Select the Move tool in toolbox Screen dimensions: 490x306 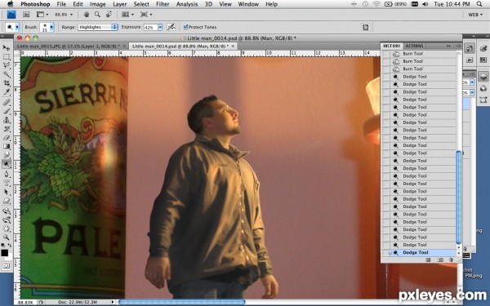tap(7, 48)
